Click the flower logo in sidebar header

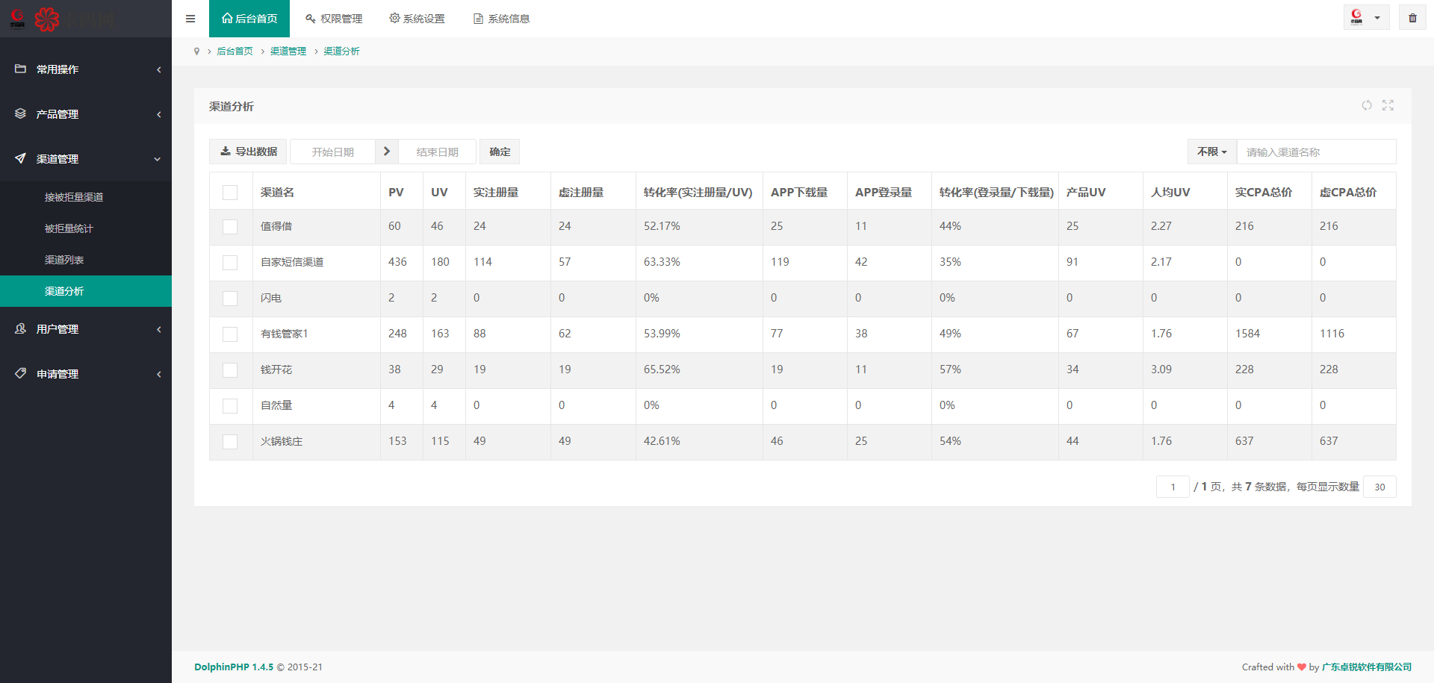[46, 19]
